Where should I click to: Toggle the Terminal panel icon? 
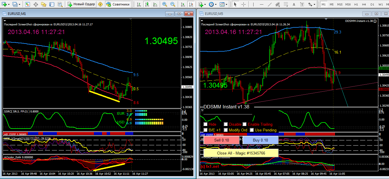(x=52, y=4)
